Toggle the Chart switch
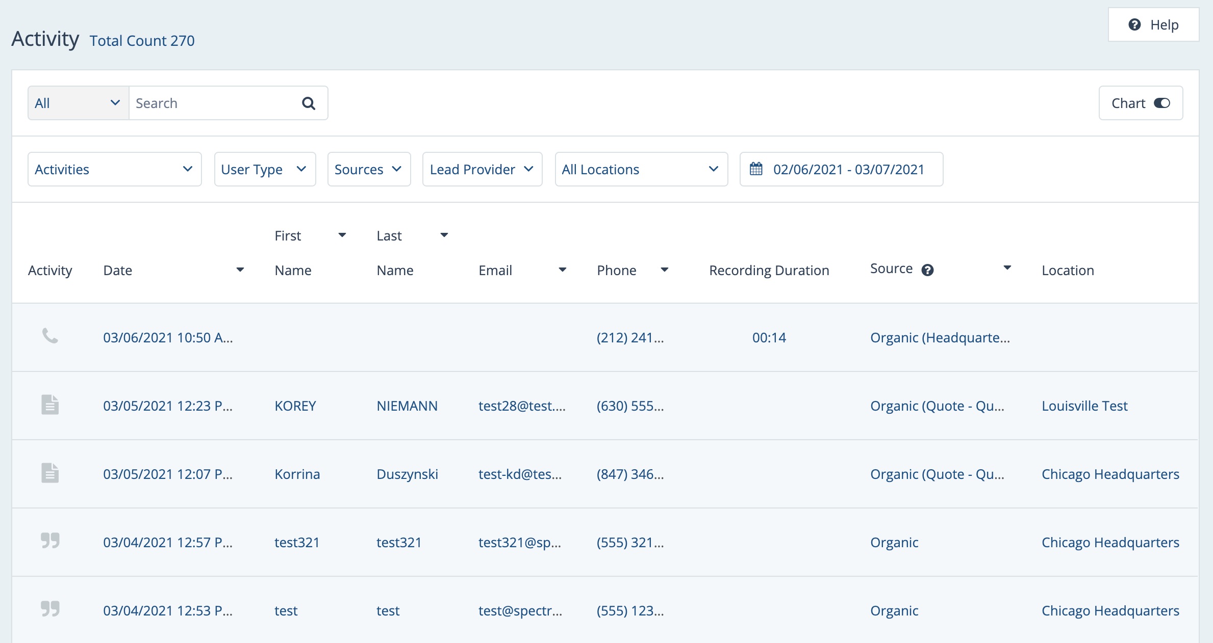Screen dimensions: 1213x643 point(1161,103)
